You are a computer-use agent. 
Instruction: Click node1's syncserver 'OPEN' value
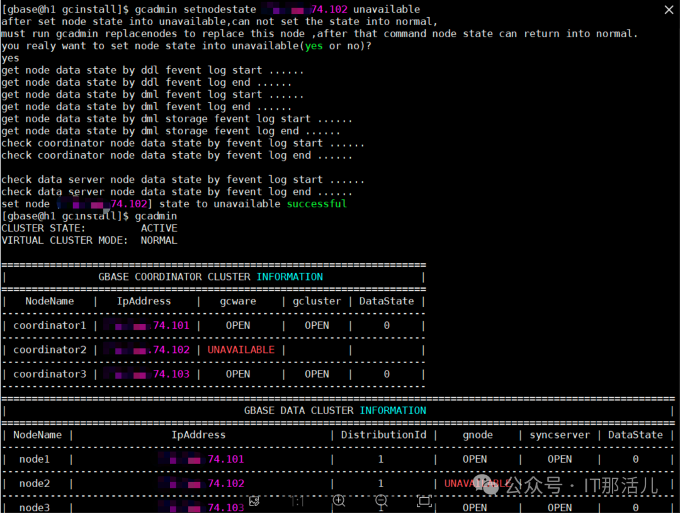[x=560, y=459]
